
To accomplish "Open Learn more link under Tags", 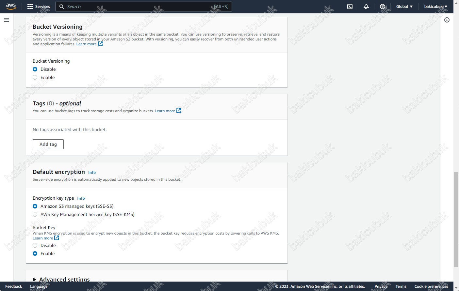I will pos(165,111).
